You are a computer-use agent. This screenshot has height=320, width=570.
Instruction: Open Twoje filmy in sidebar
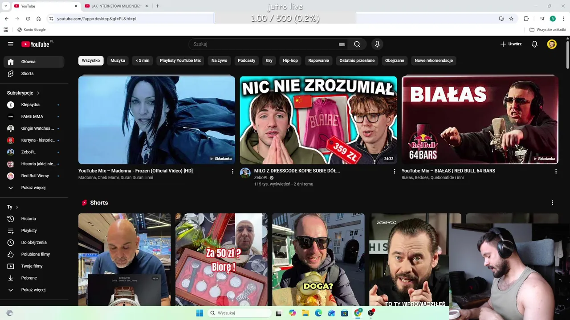pos(34,266)
